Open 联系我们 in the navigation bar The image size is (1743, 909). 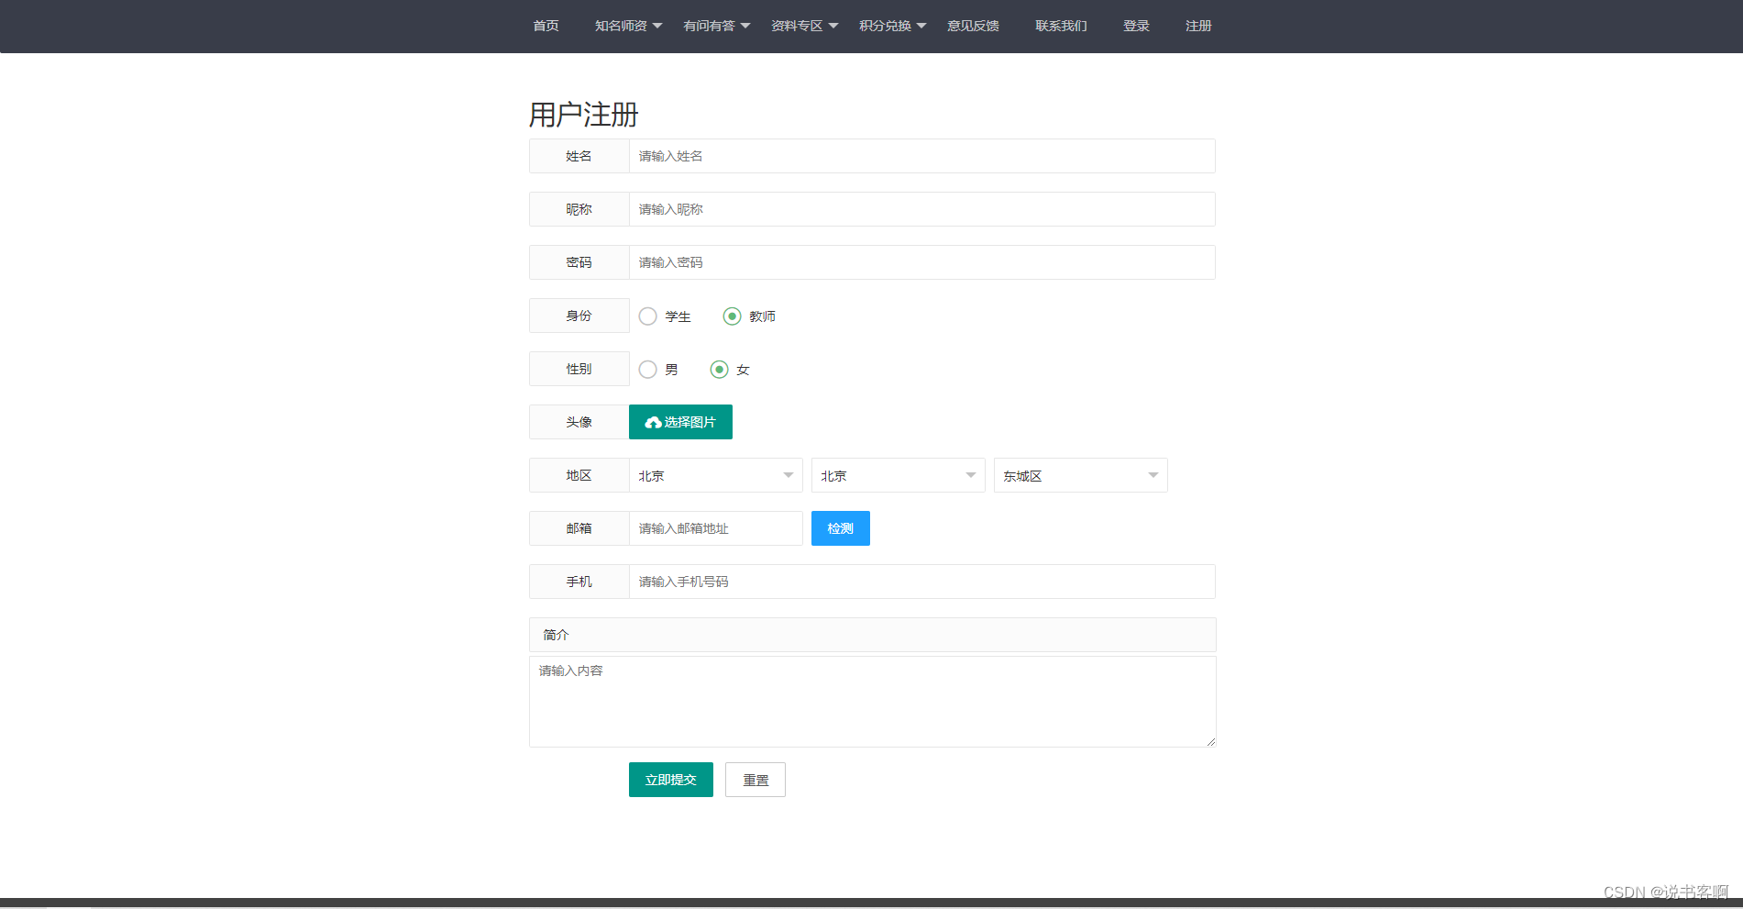coord(1061,26)
